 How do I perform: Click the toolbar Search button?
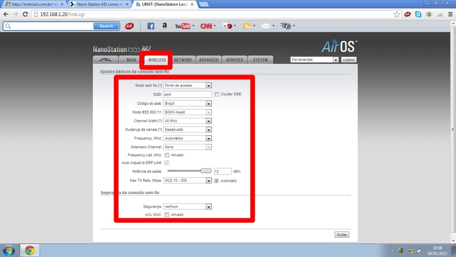click(106, 26)
